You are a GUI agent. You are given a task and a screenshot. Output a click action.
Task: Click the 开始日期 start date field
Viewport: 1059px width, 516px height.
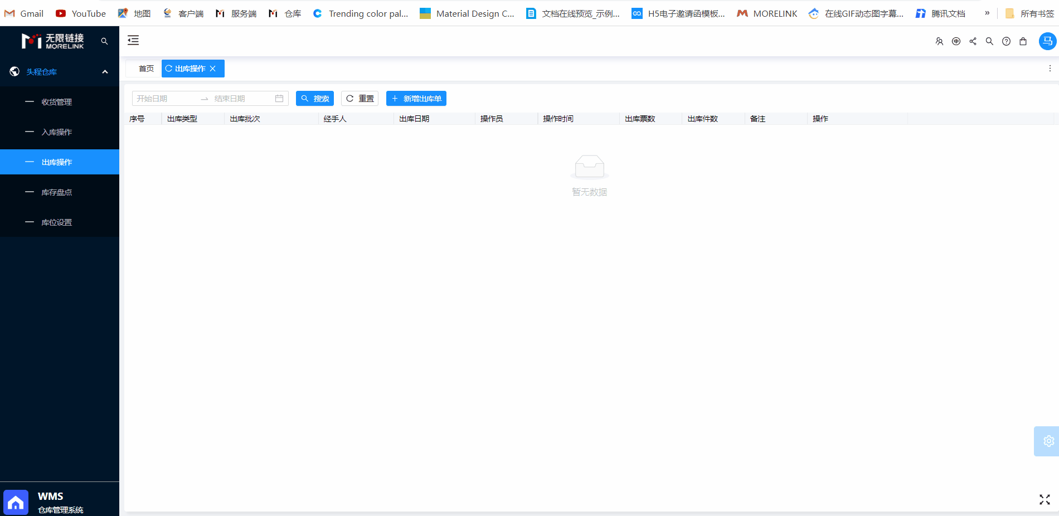pos(166,99)
